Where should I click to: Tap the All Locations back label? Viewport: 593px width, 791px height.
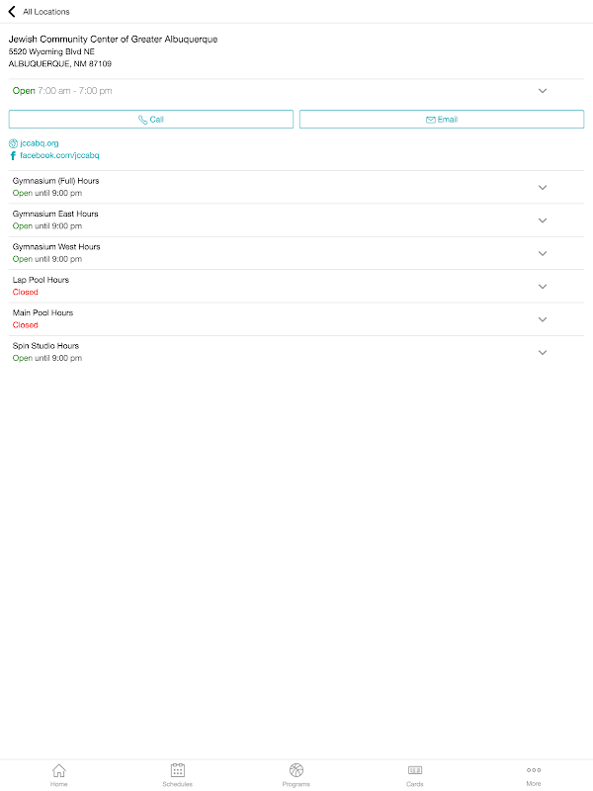click(46, 12)
